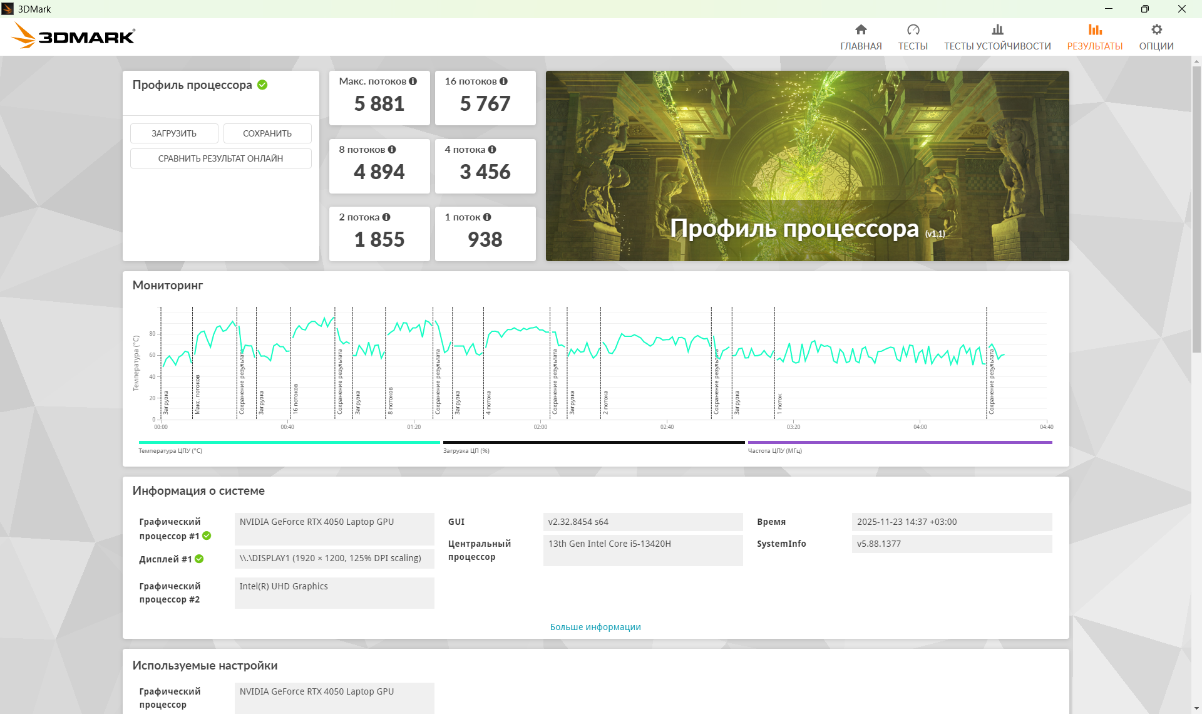Click green checkmark beside Графический процессор #1
1202x714 pixels.
click(207, 536)
